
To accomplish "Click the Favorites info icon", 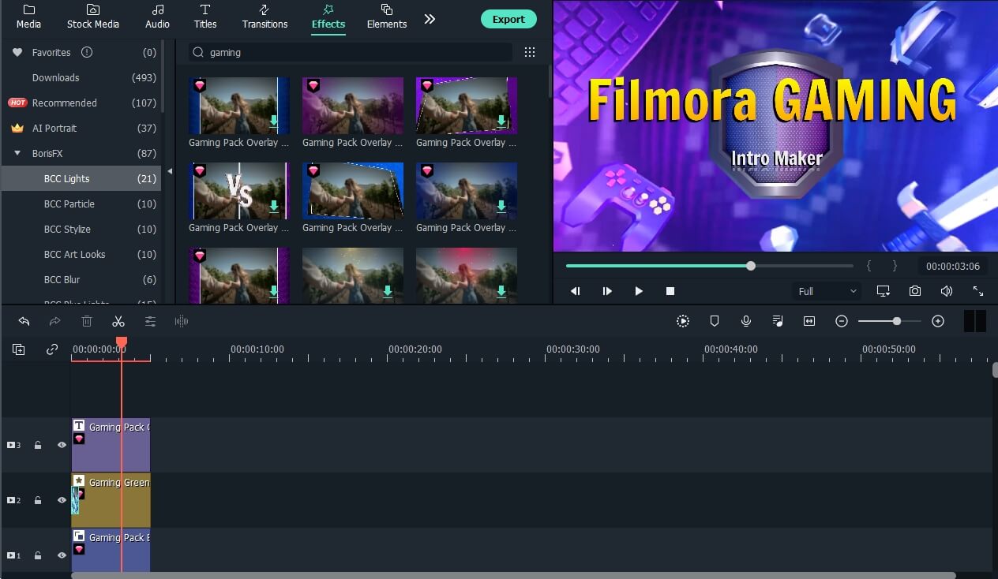I will pos(87,52).
